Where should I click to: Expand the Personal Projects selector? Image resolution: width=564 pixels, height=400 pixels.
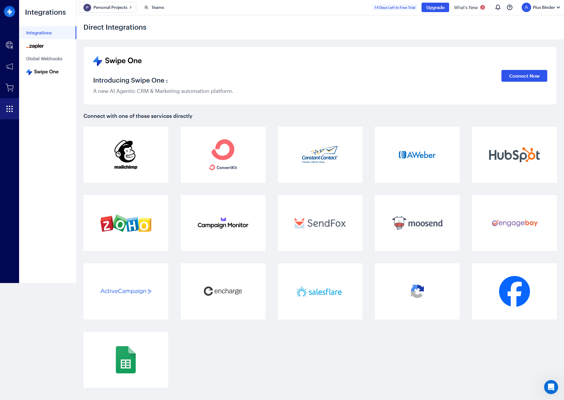tap(108, 7)
